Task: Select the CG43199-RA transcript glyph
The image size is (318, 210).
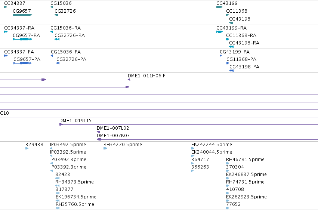Action: (x=219, y=32)
